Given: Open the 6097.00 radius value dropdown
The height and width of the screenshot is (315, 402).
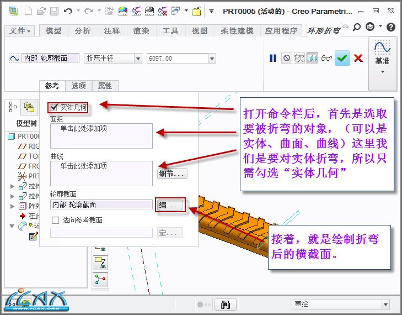Looking at the screenshot, I should point(212,59).
